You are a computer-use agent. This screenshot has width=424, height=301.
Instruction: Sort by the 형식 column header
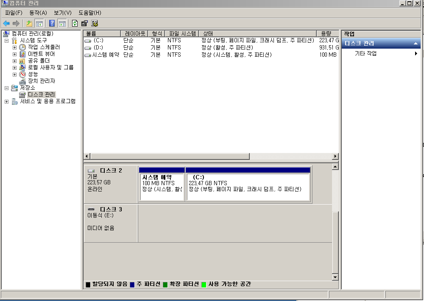coord(156,33)
